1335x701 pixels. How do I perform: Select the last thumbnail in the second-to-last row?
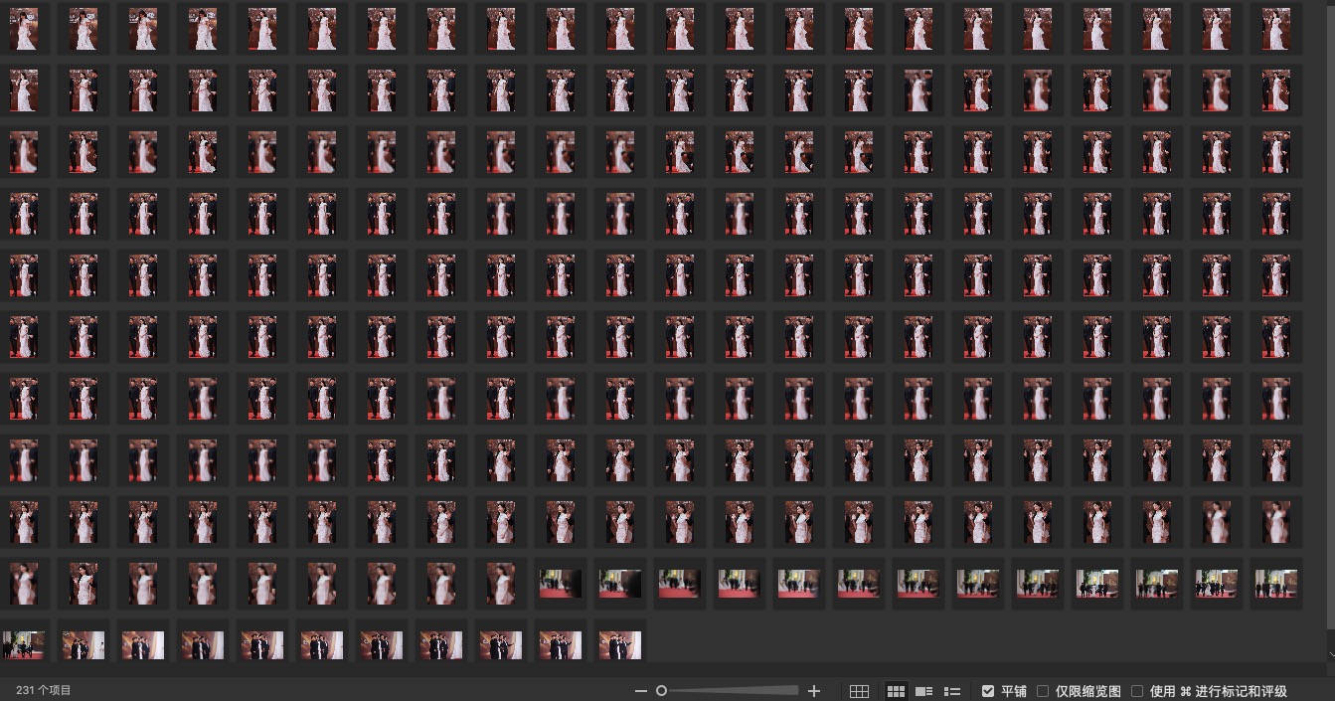coord(1276,584)
